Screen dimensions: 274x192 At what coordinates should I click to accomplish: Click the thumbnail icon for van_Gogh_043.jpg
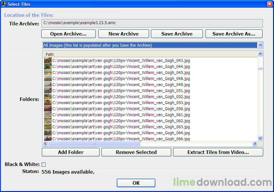click(48, 60)
